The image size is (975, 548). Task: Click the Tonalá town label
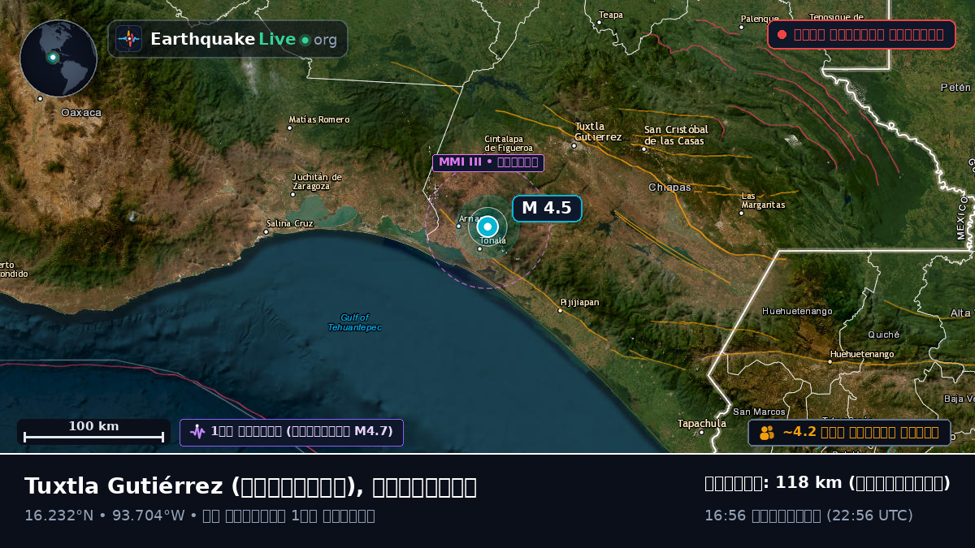[493, 241]
